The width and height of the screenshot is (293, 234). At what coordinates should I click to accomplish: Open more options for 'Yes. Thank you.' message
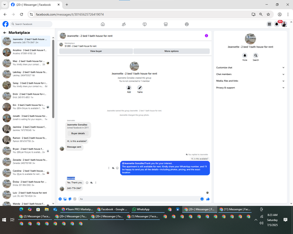pyautogui.click(x=96, y=183)
